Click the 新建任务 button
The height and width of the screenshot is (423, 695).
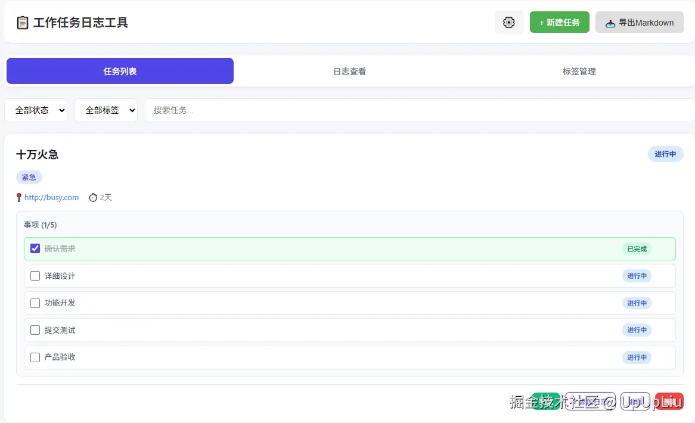[x=559, y=22]
